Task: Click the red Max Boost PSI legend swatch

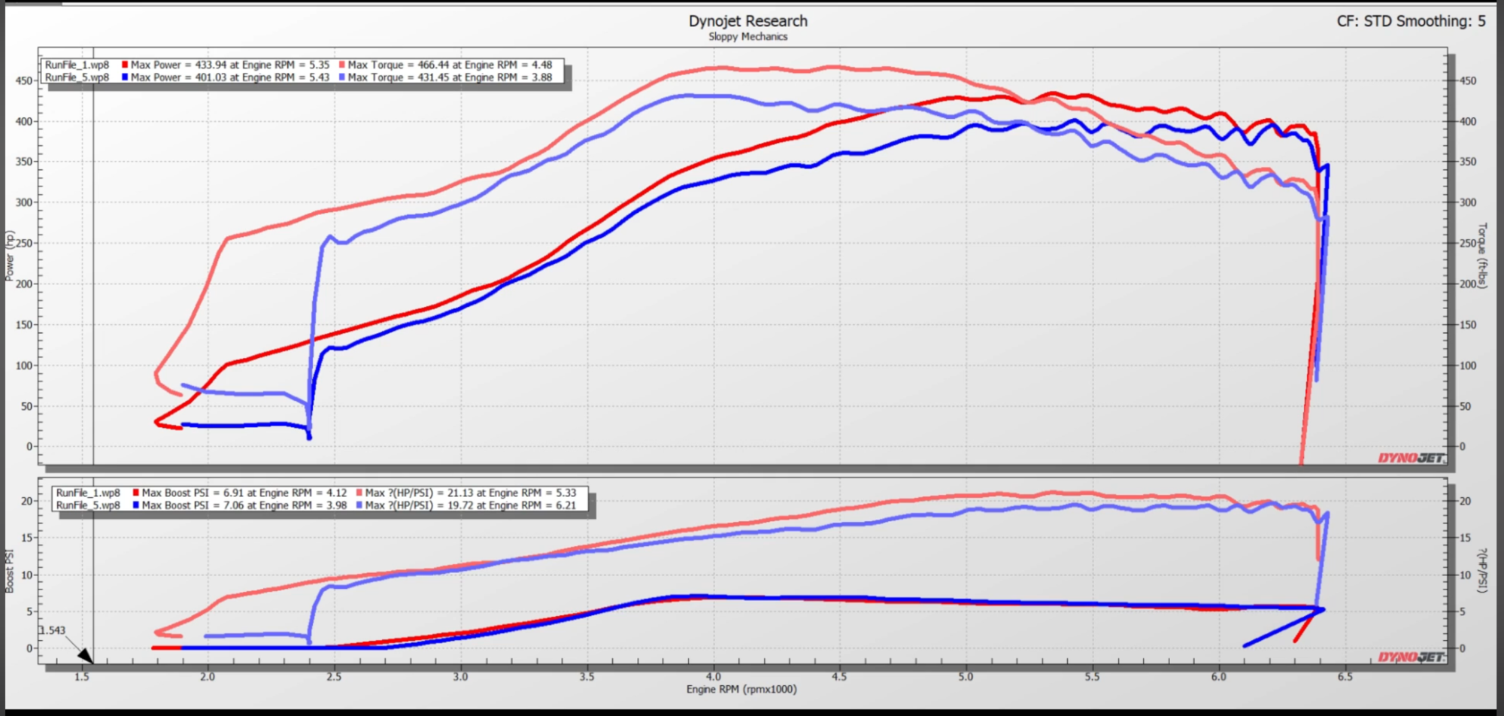Action: (136, 493)
